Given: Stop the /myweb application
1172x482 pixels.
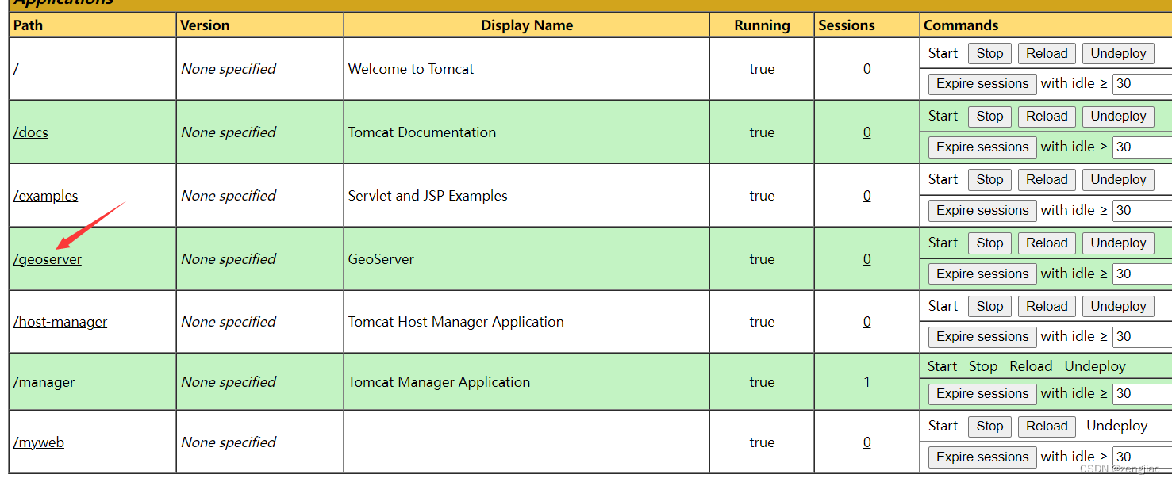Looking at the screenshot, I should pyautogui.click(x=989, y=426).
